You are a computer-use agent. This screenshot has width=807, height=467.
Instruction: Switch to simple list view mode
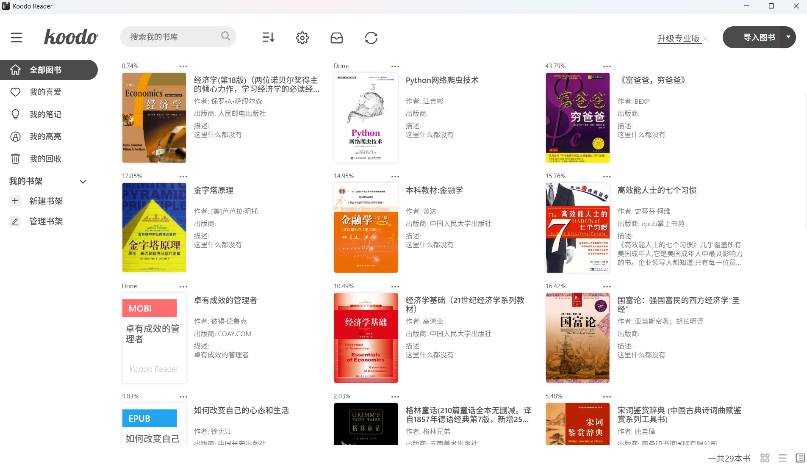point(782,458)
